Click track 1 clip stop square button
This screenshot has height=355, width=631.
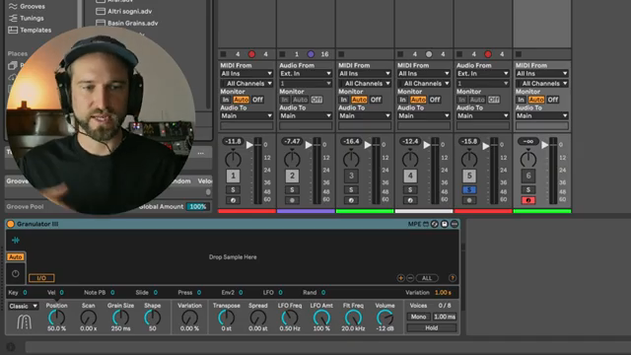coord(224,54)
